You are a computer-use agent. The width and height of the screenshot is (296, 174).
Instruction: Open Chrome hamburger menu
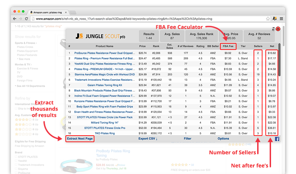281,19
